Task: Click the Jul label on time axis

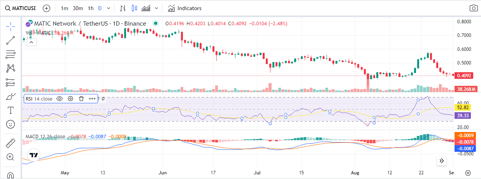Action: [x=257, y=172]
